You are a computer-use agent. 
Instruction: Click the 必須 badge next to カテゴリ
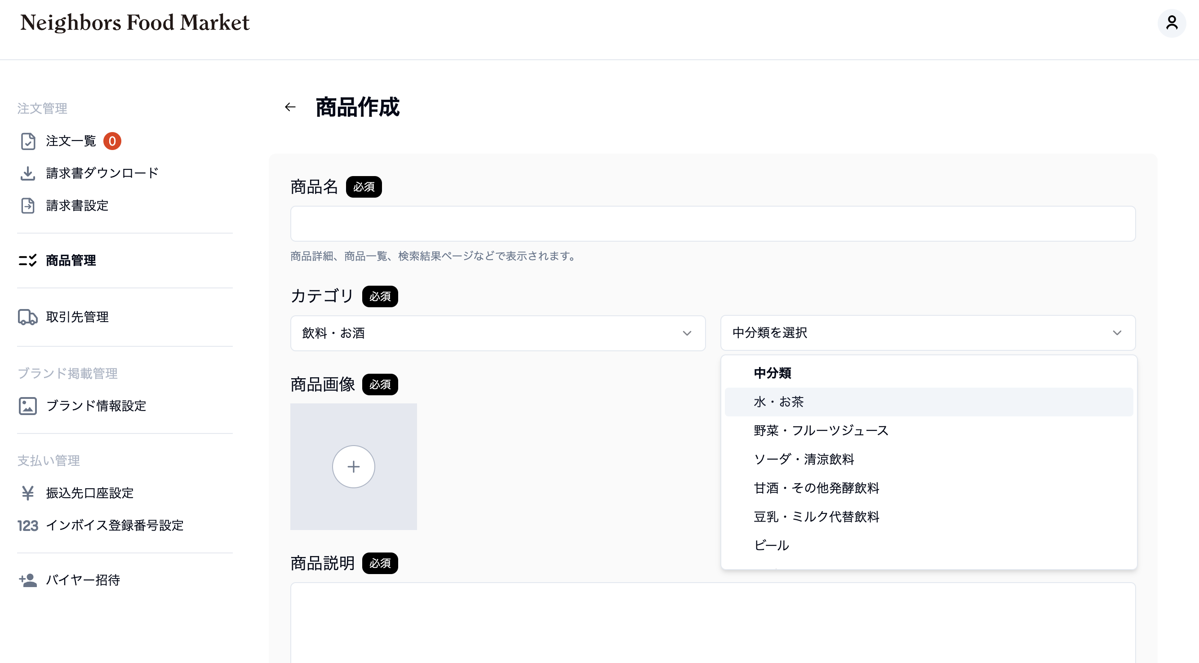coord(380,296)
